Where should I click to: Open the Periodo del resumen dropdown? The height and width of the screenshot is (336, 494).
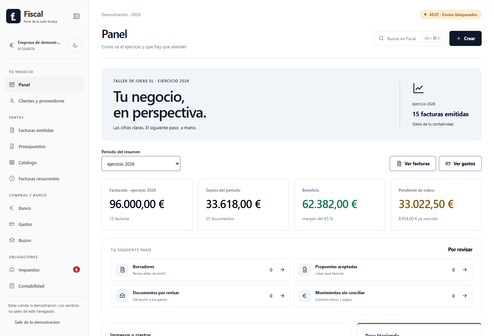[x=141, y=164]
